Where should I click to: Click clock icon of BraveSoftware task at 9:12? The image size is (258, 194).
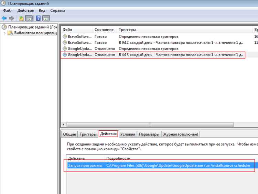click(x=65, y=42)
